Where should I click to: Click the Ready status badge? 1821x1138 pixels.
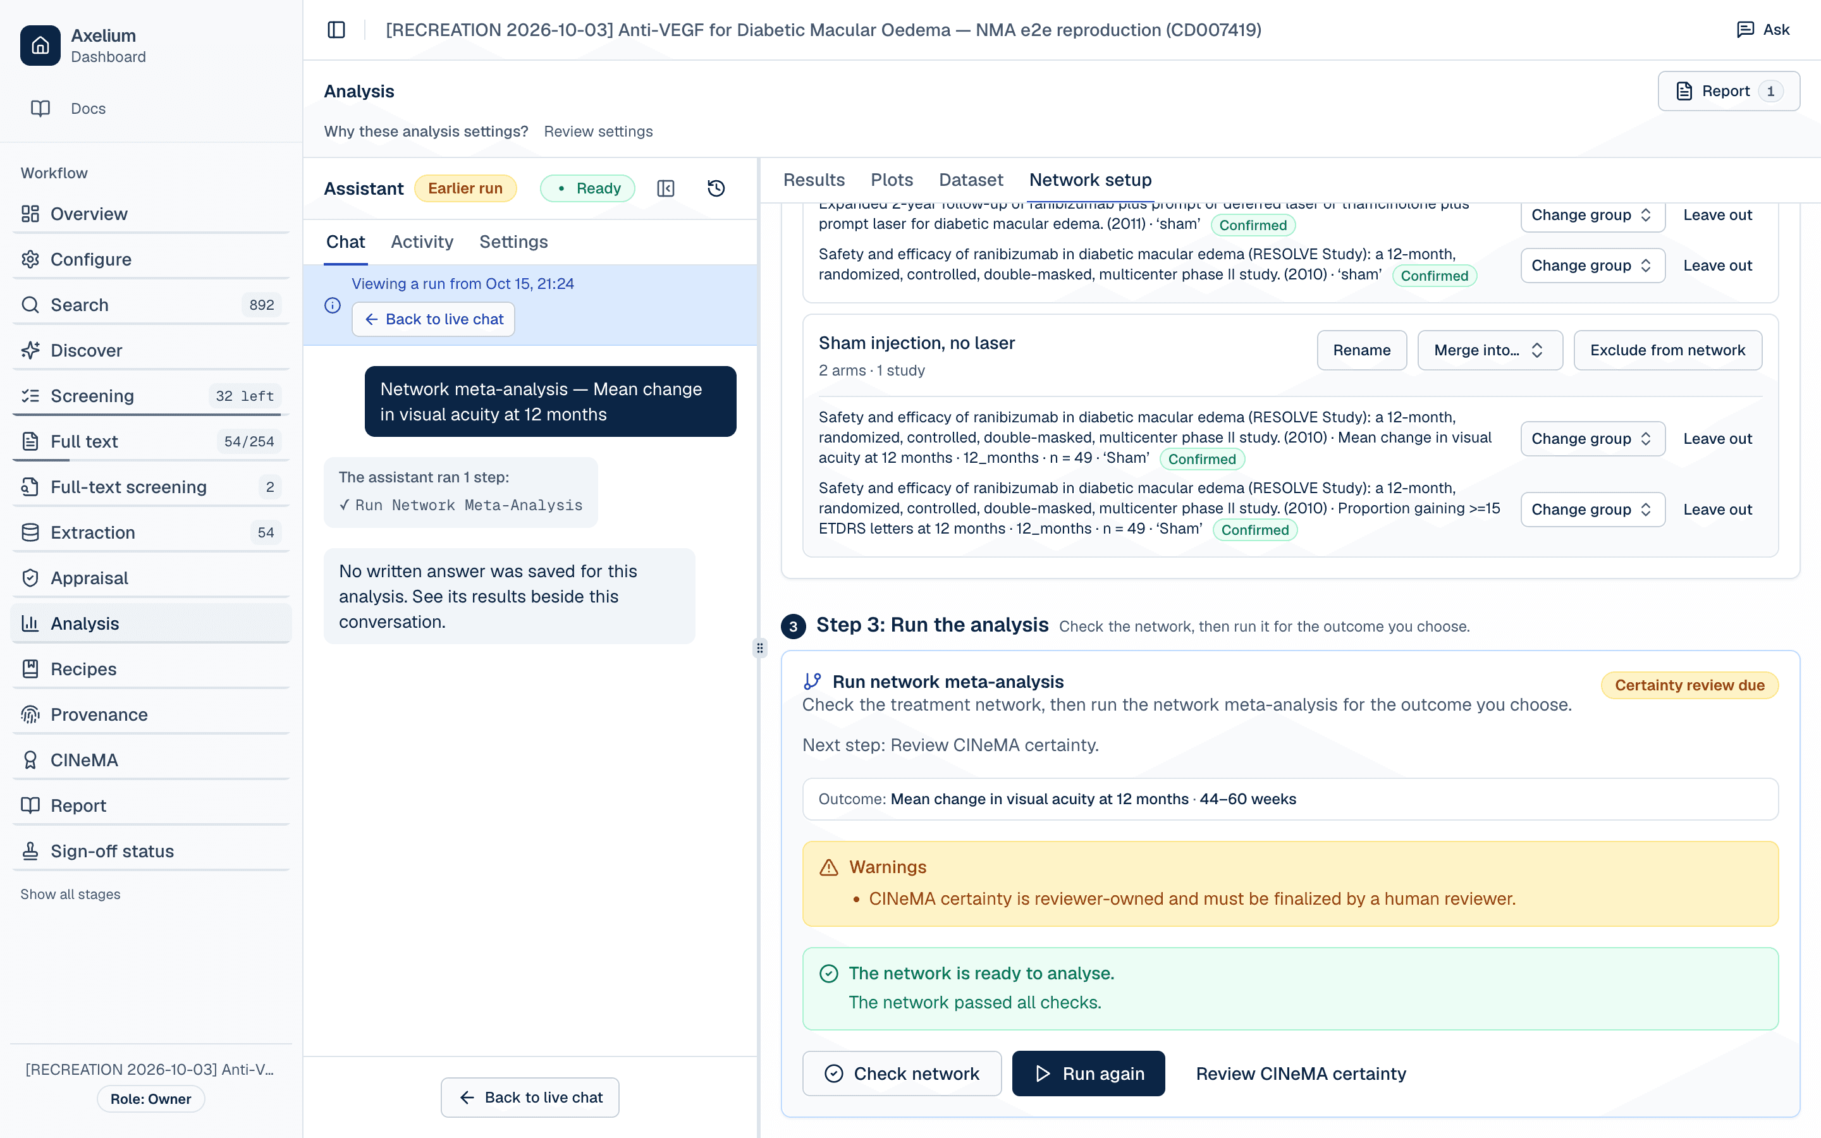tap(587, 188)
